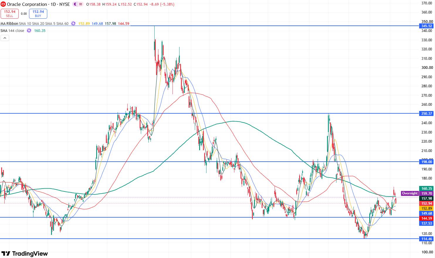Click the yellow 152.89 label on price axis
The width and height of the screenshot is (435, 258).
pyautogui.click(x=426, y=209)
